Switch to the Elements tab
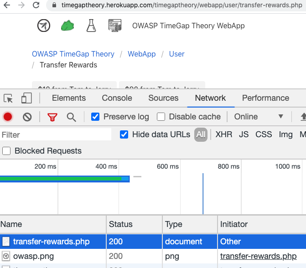The image size is (306, 268). (69, 98)
